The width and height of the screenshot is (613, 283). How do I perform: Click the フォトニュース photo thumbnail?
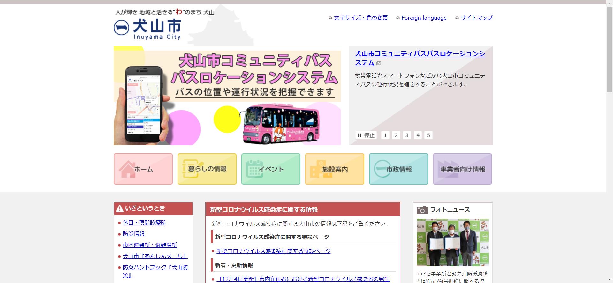[x=452, y=242]
